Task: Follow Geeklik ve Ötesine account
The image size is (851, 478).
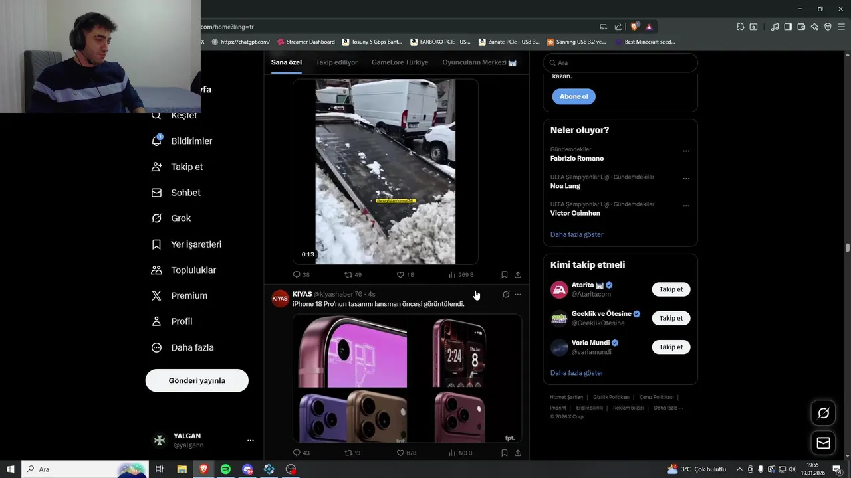Action: [x=671, y=318]
